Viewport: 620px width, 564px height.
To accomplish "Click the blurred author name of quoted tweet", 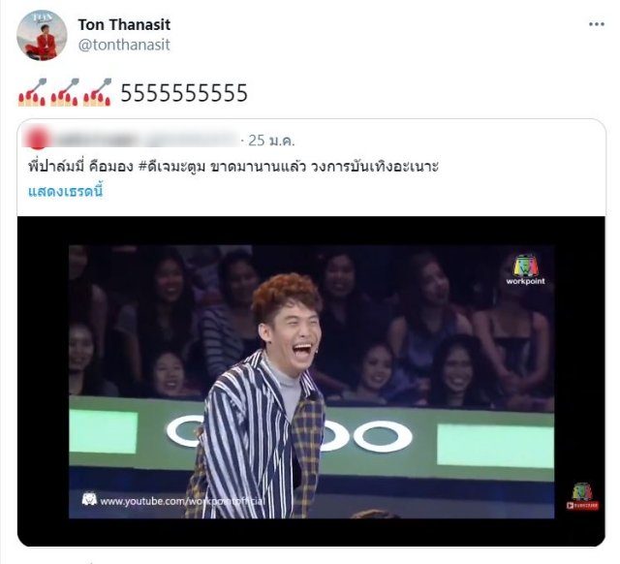I will pos(144,140).
